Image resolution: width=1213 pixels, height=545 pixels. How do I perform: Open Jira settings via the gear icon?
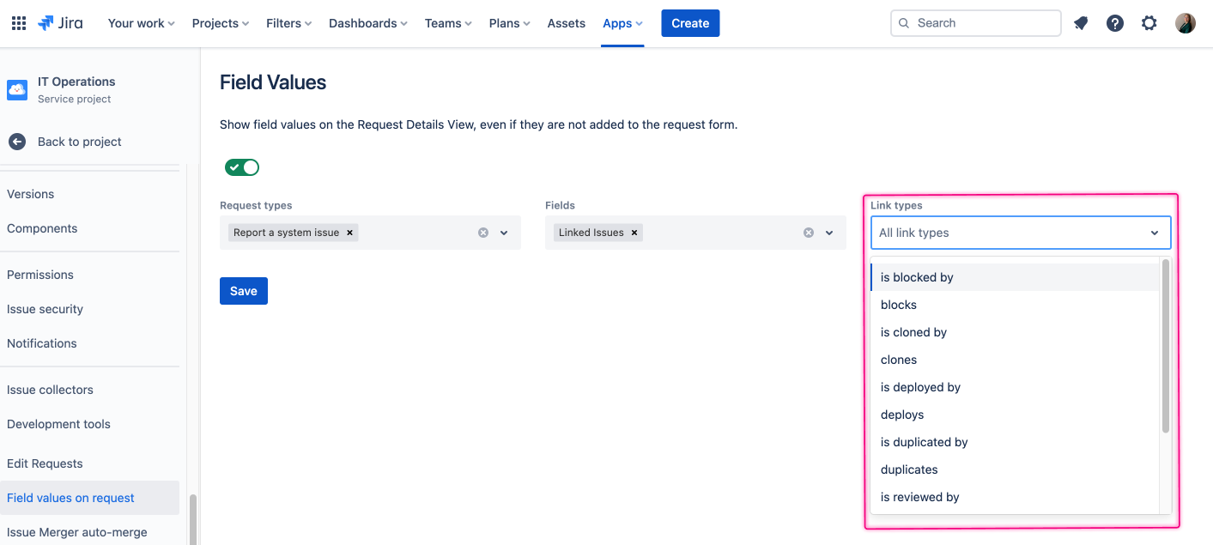(1149, 22)
